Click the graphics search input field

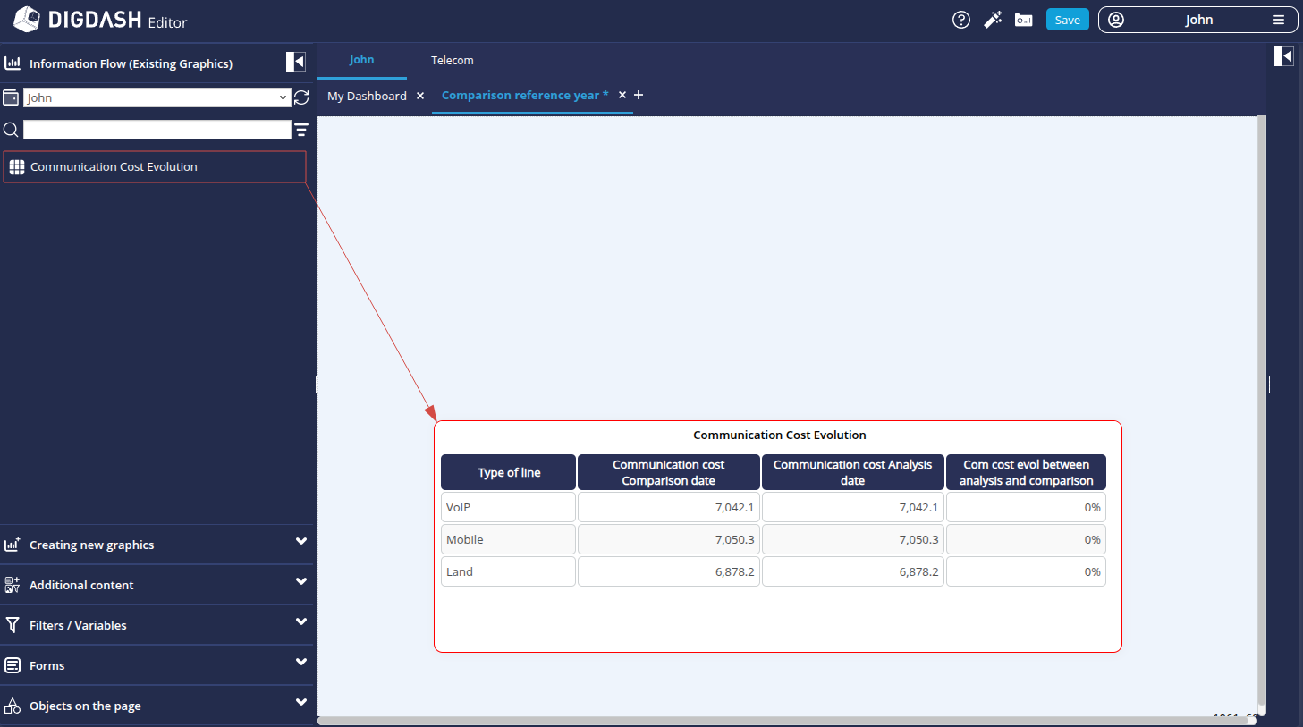(157, 130)
